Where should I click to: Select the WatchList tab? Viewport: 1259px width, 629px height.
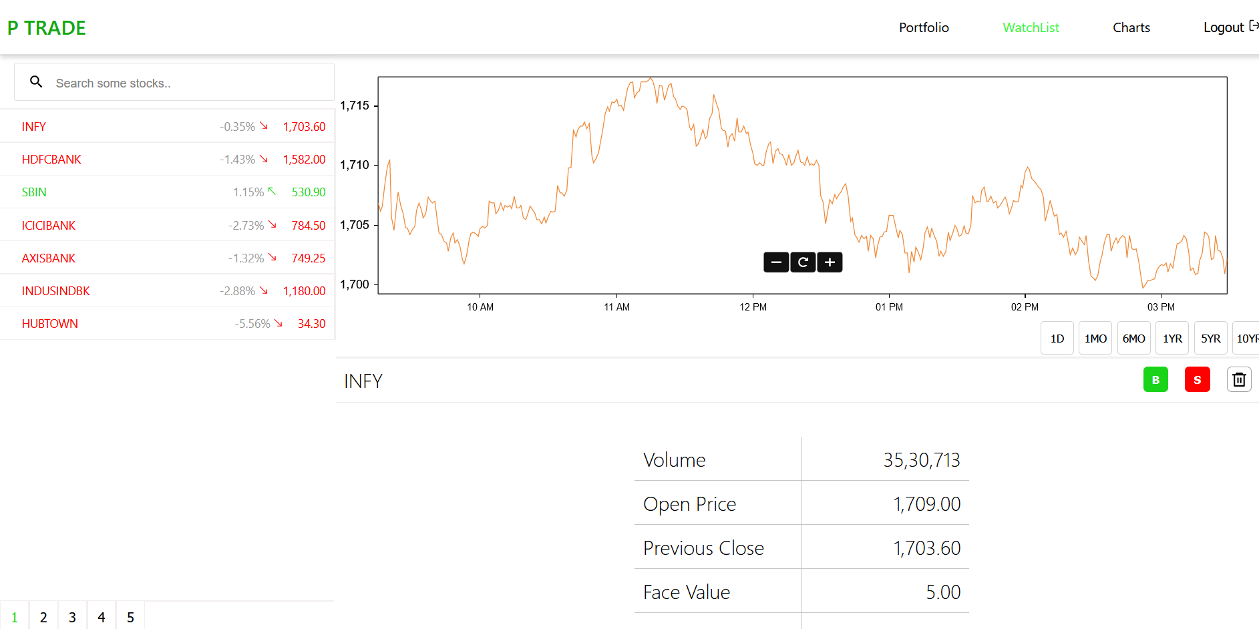(x=1031, y=27)
